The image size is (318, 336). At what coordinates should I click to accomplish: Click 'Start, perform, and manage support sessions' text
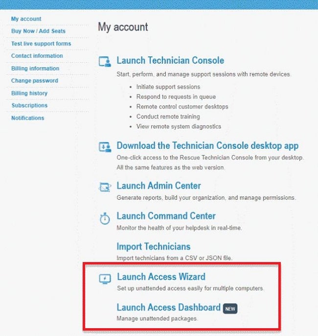pyautogui.click(x=204, y=74)
